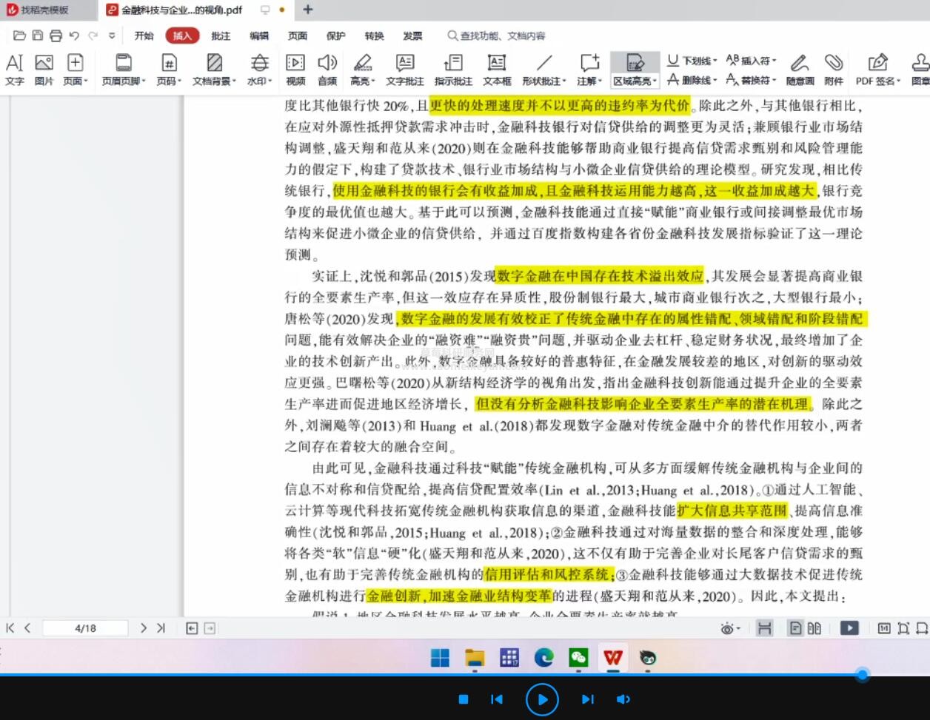Viewport: 930px width, 720px height.
Task: Select the 文本框 text box tool
Action: click(496, 70)
